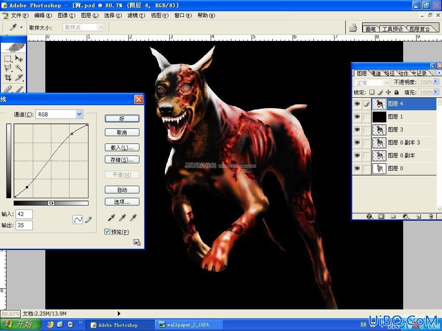The height and width of the screenshot is (331, 442).
Task: Select the Magic Wand tool
Action: (x=19, y=68)
